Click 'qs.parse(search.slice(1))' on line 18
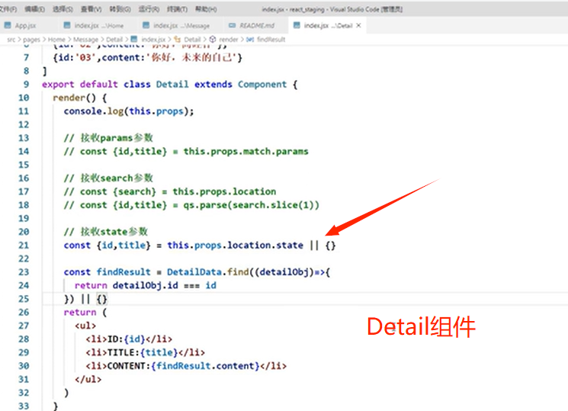The height and width of the screenshot is (411, 568). [x=251, y=205]
